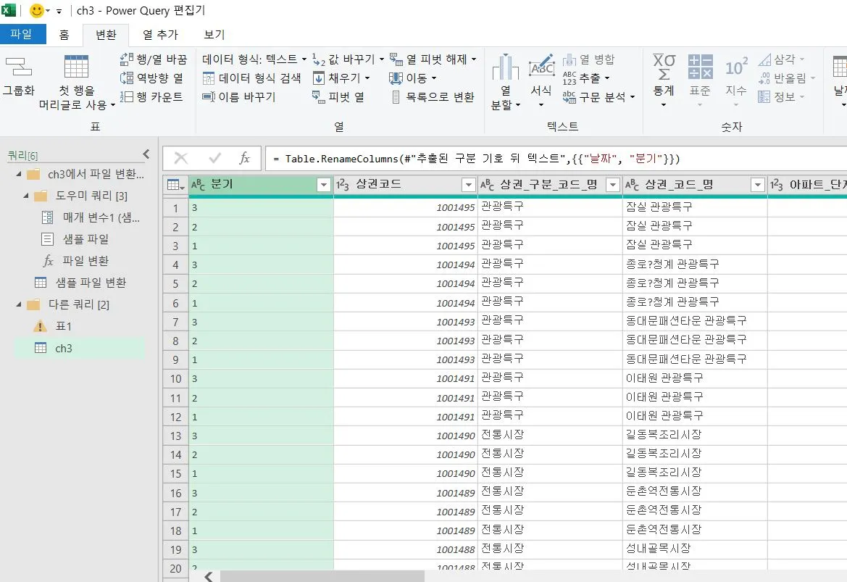
Task: Collapse the queries pane with chevron
Action: 146,154
